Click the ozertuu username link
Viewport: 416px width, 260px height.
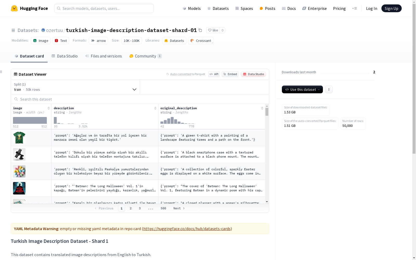(x=54, y=30)
